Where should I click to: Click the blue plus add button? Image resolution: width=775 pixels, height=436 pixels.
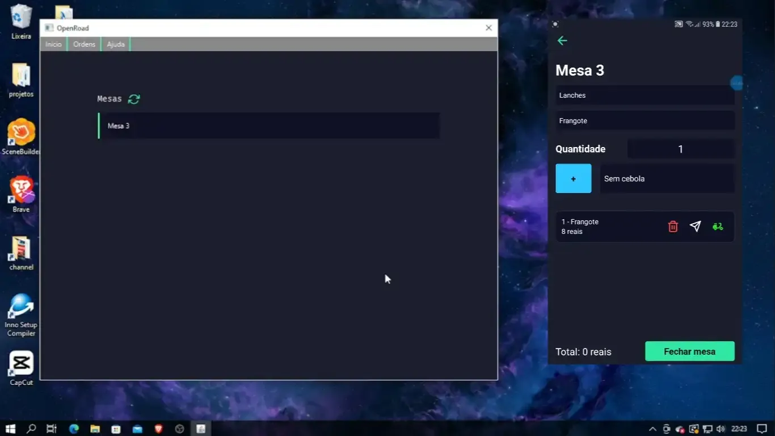(573, 178)
